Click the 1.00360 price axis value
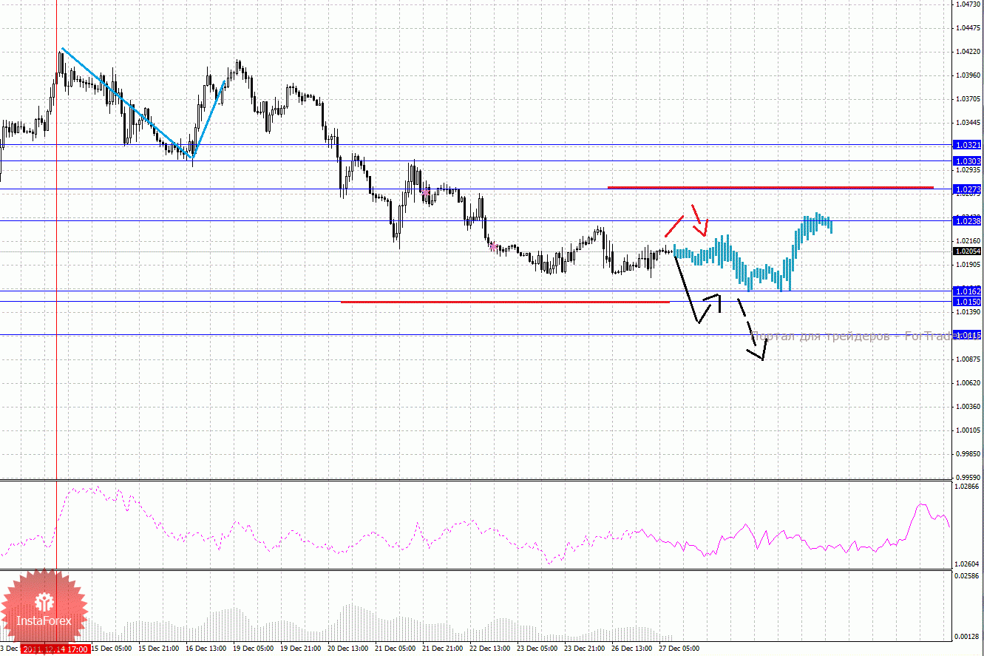 click(967, 407)
